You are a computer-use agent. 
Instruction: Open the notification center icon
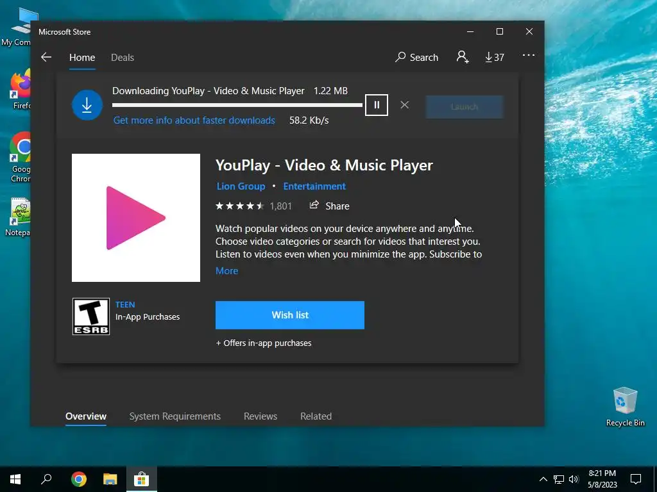636,479
